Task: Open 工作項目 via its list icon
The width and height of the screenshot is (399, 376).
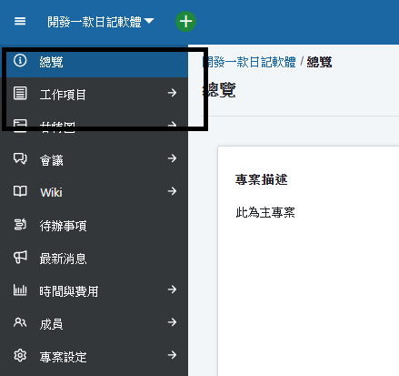Action: click(20, 93)
